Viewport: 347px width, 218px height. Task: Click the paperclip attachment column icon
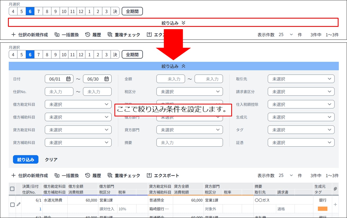pos(335,189)
